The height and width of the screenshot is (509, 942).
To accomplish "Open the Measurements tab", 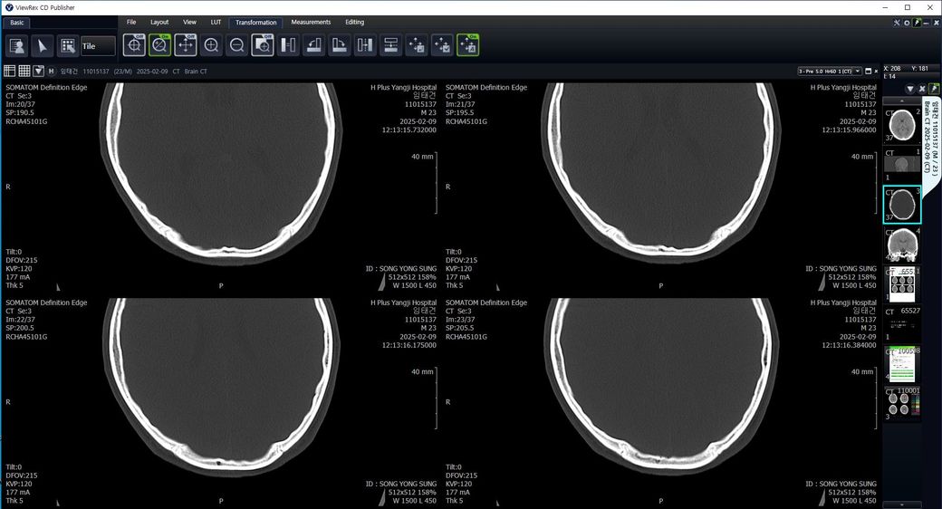I will 311,22.
